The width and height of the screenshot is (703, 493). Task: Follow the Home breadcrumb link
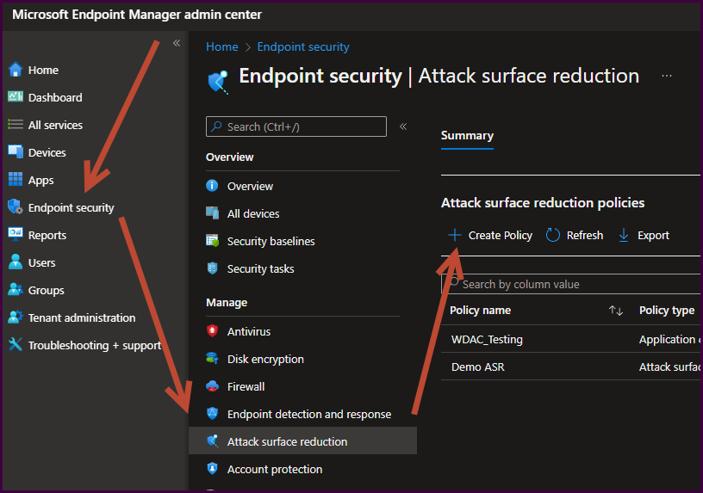(221, 46)
